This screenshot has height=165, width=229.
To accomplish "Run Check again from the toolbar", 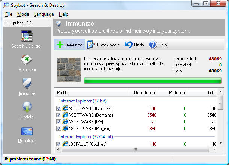I will (103, 45).
